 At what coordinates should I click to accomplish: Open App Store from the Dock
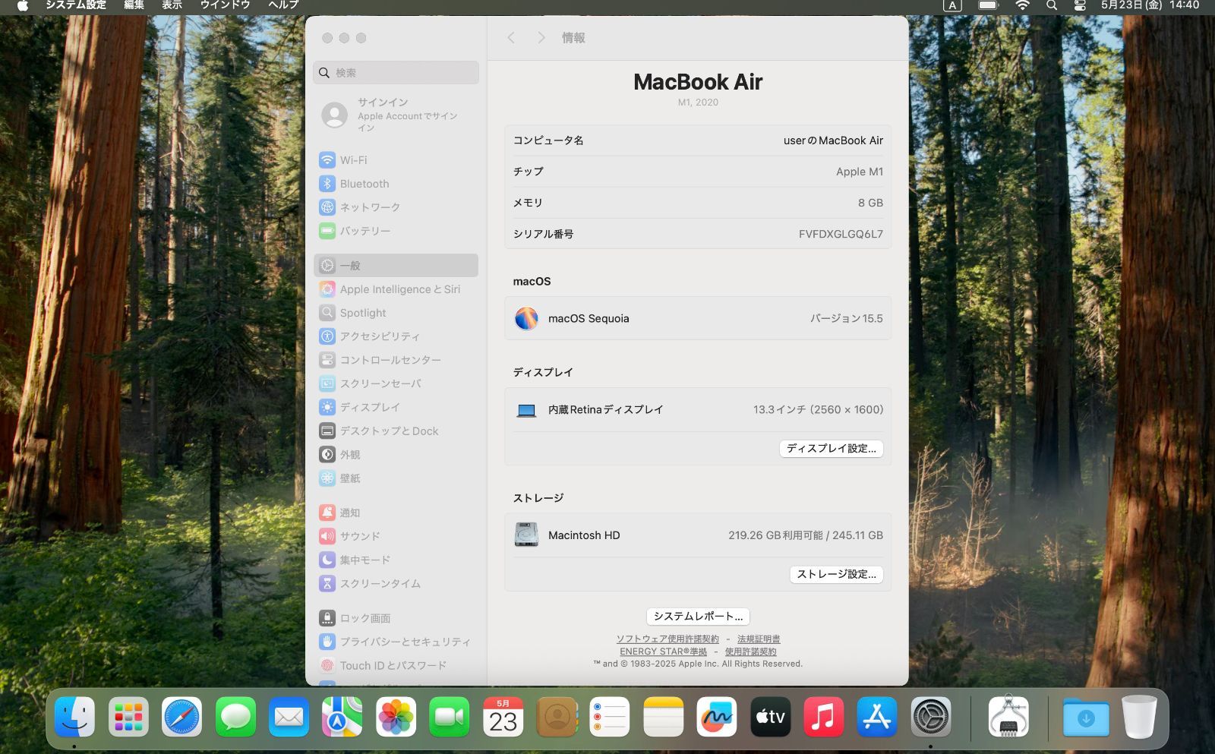pyautogui.click(x=877, y=717)
